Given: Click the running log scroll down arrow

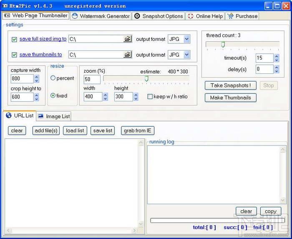Looking at the screenshot, I should 283,200.
